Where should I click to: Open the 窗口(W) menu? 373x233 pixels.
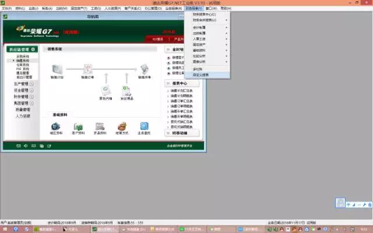[x=211, y=8]
